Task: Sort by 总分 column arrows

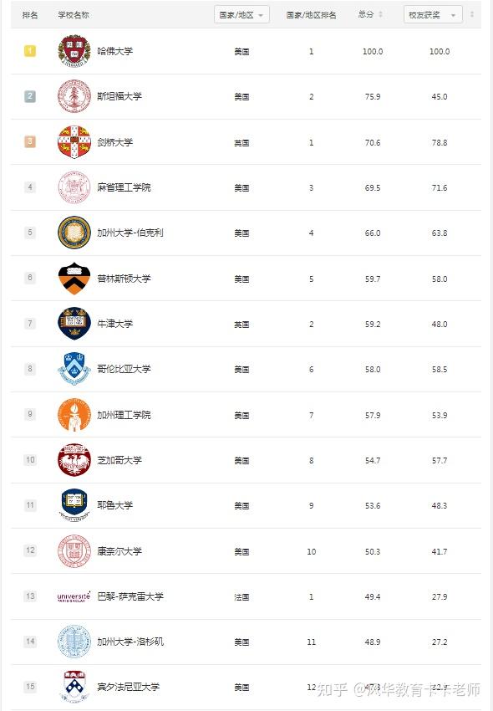Action: (381, 14)
